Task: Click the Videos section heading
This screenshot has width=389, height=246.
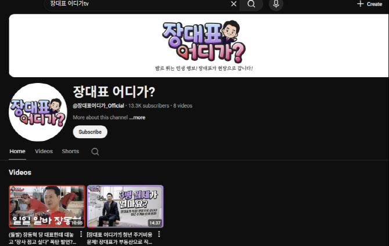Action: pos(20,172)
